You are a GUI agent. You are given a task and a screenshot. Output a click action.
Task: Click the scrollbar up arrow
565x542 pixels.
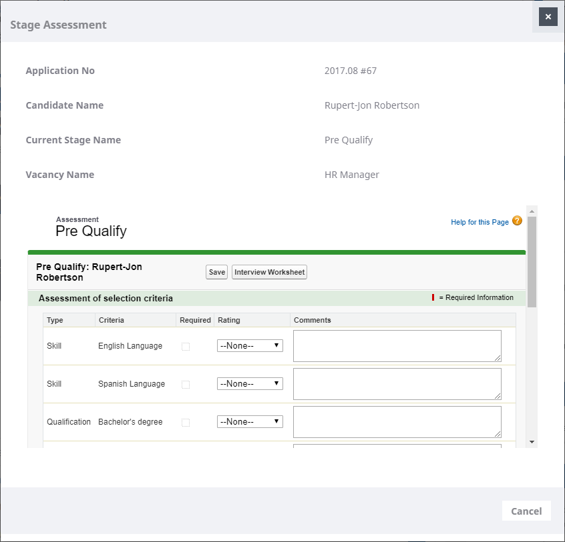[x=532, y=211]
